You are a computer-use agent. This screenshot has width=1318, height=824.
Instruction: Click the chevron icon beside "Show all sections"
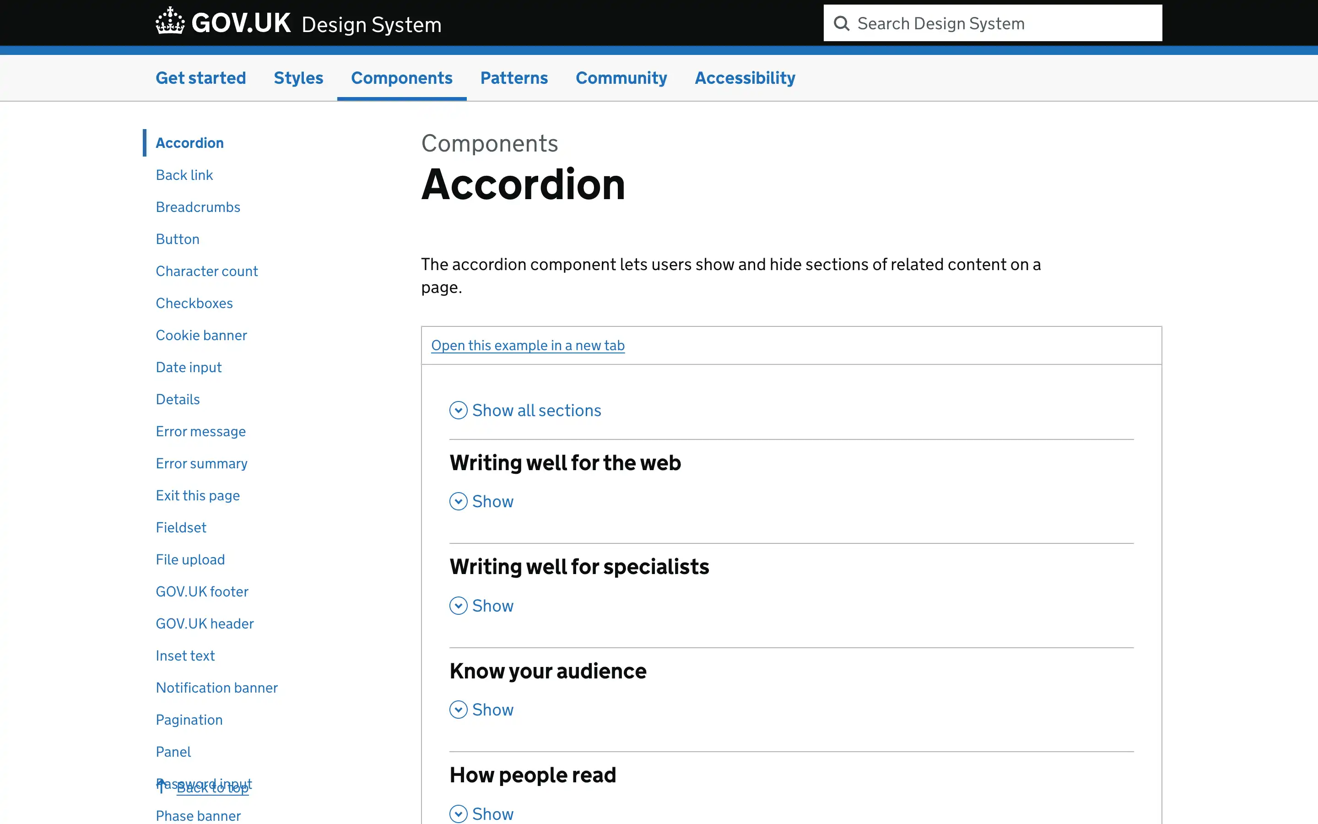458,410
